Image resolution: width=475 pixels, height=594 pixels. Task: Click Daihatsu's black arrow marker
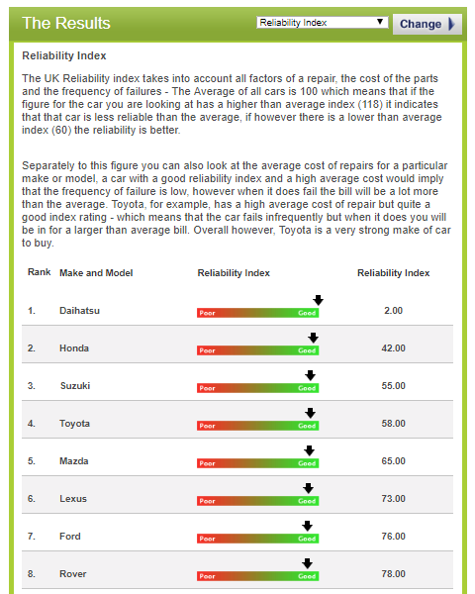click(x=318, y=300)
